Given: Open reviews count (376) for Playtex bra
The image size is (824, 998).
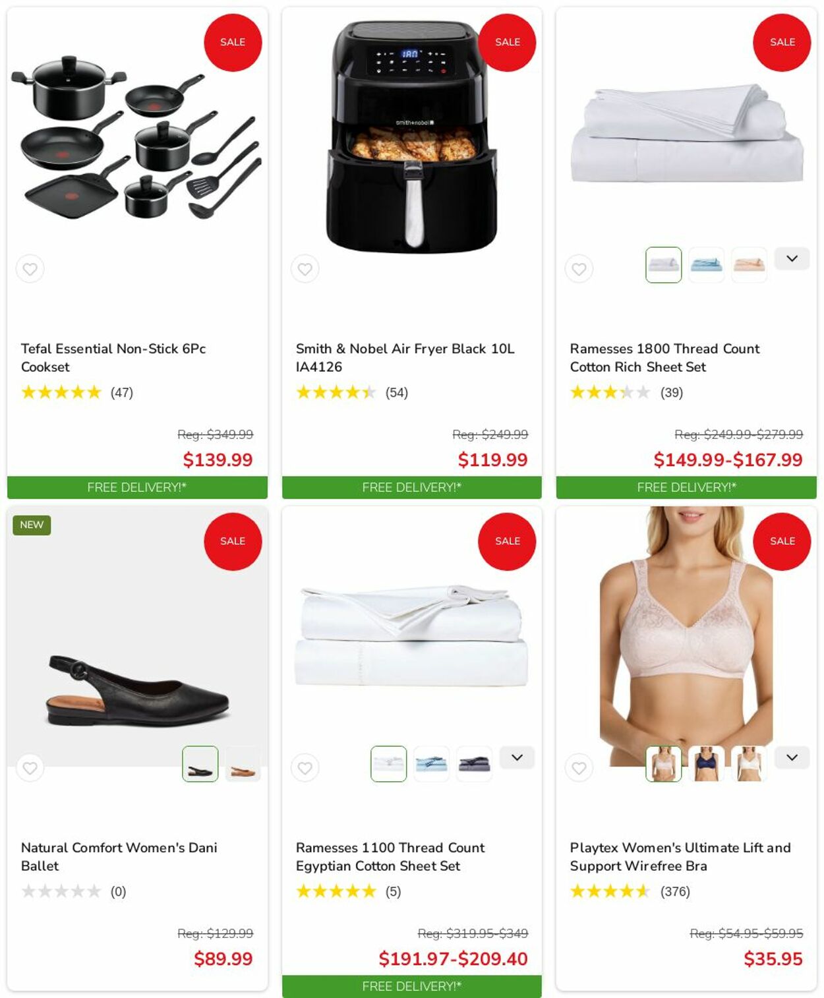Looking at the screenshot, I should 675,892.
